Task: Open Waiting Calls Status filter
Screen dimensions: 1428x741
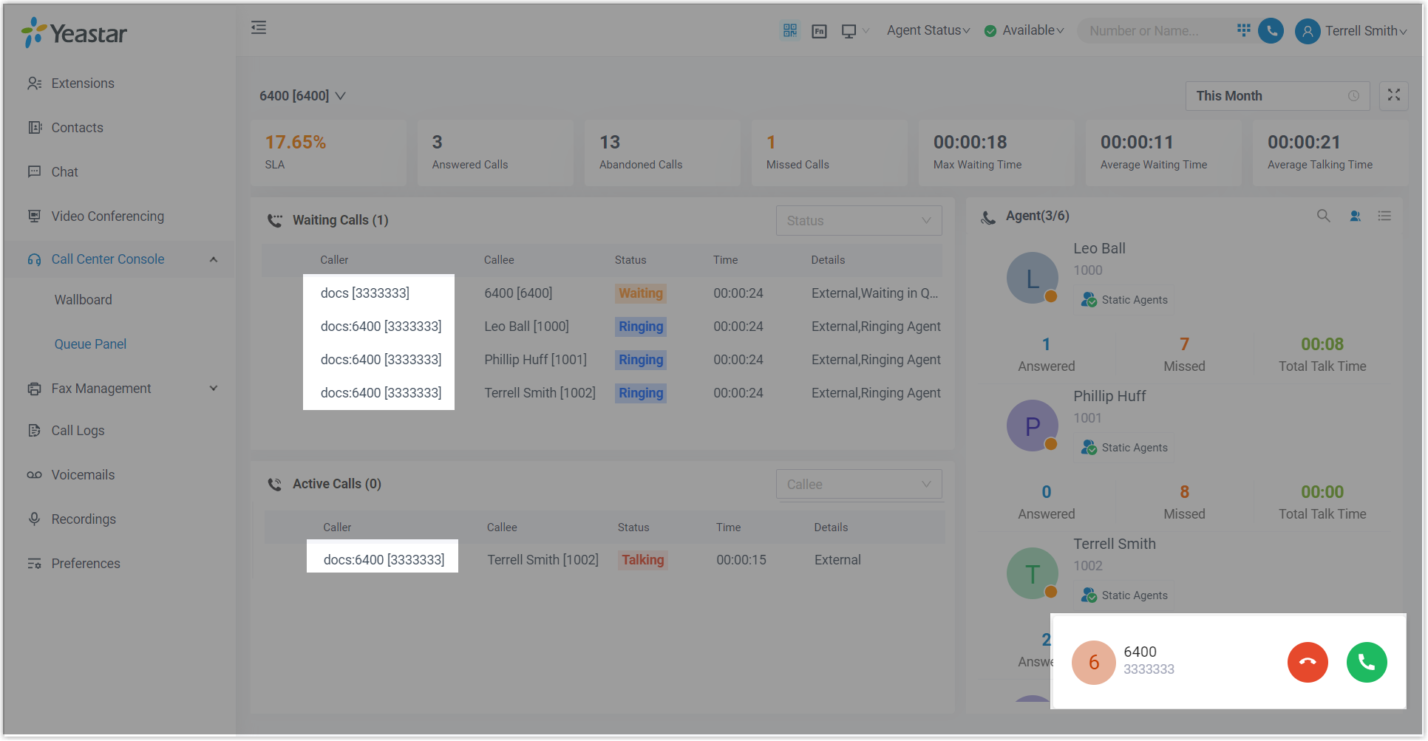Action: click(x=858, y=221)
